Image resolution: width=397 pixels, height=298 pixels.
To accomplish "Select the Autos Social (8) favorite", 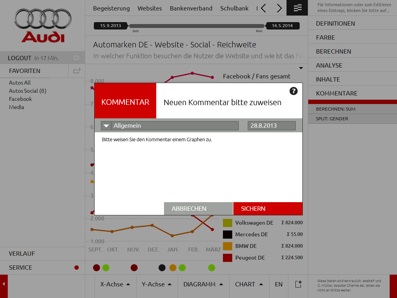I will [x=28, y=91].
